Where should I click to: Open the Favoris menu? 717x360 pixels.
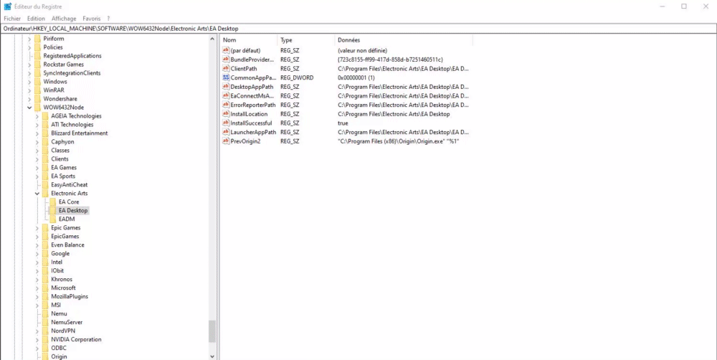92,19
